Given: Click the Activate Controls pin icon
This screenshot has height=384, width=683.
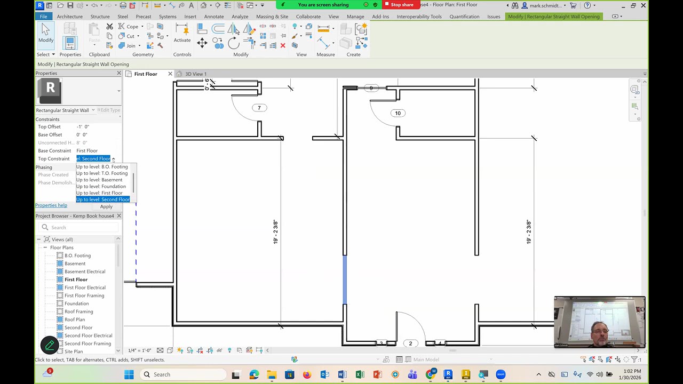Looking at the screenshot, I should (x=182, y=29).
